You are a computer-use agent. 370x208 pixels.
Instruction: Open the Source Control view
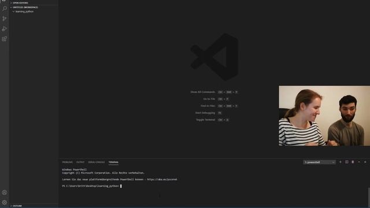[x=5, y=18]
